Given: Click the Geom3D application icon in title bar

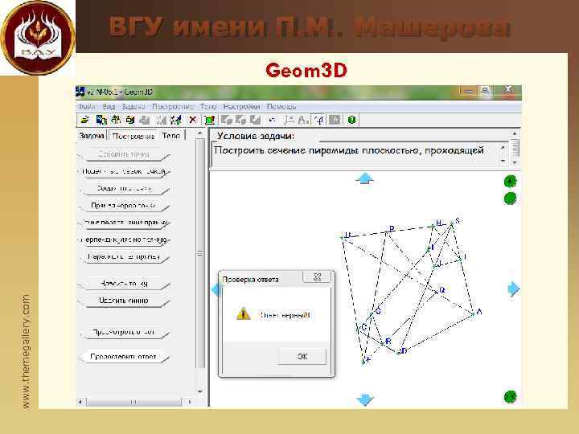Looking at the screenshot, I should coord(80,92).
